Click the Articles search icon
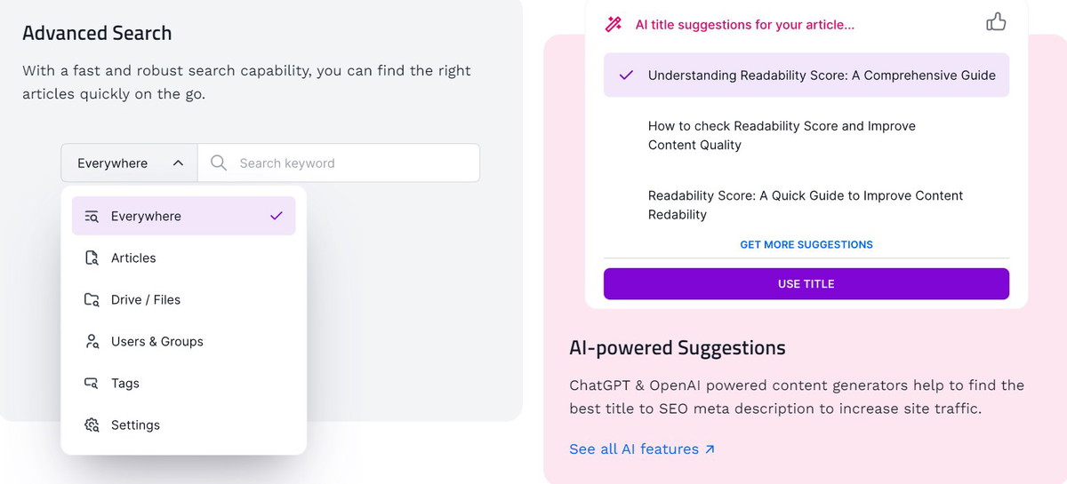 click(x=92, y=258)
